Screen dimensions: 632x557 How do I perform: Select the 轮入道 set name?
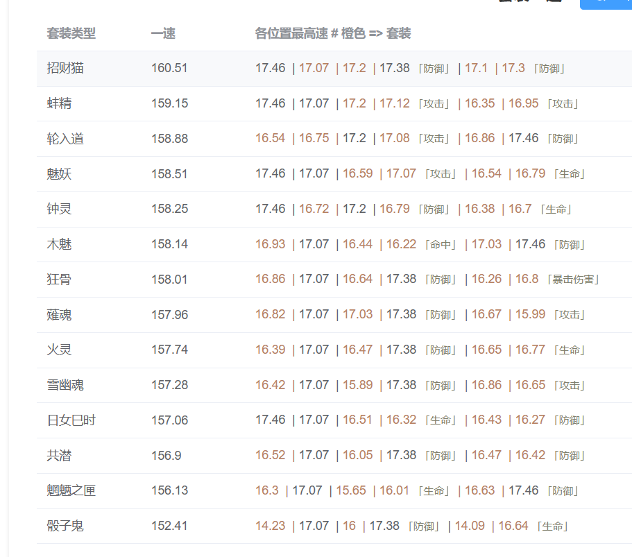point(65,139)
